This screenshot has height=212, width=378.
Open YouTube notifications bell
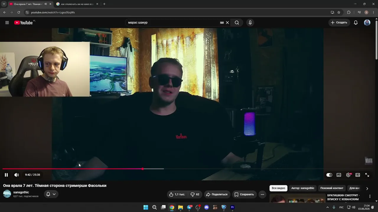(356, 23)
